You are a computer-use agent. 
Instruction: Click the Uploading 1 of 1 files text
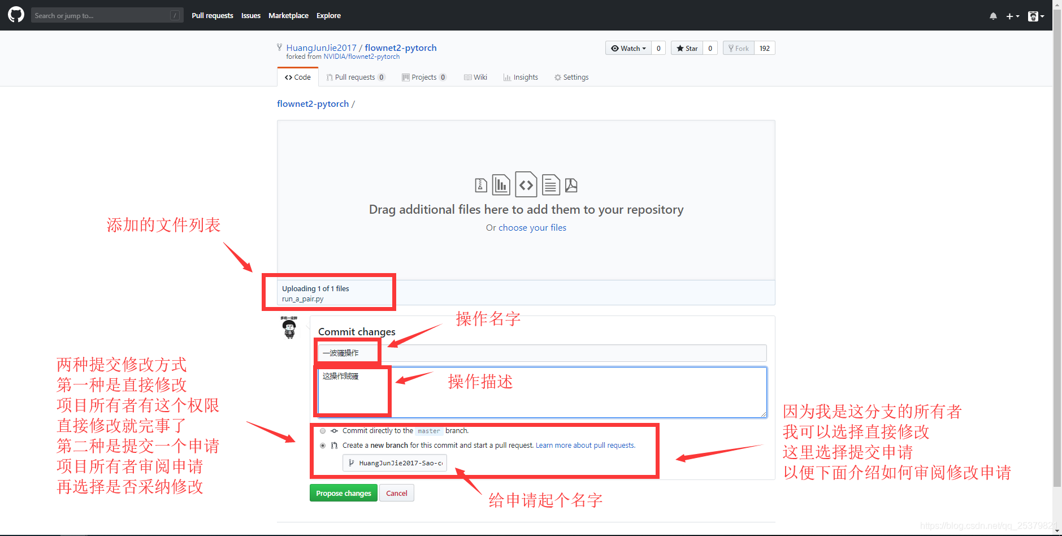[315, 289]
